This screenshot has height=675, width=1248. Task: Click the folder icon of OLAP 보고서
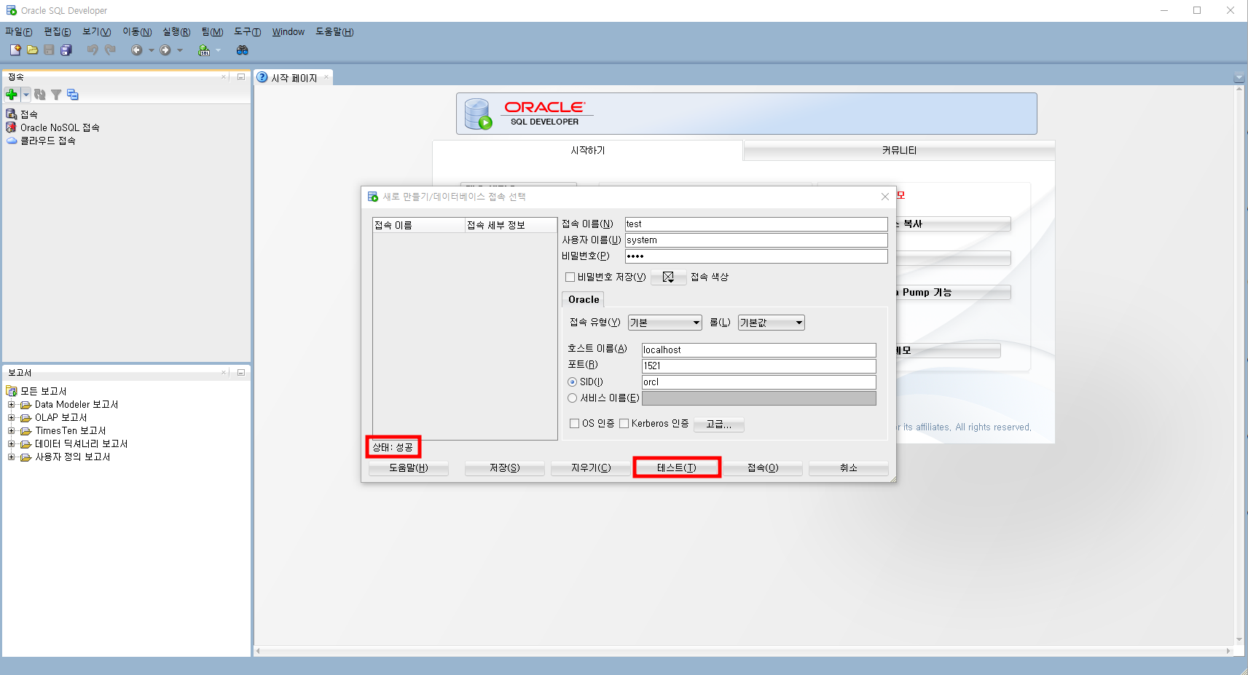pos(25,417)
